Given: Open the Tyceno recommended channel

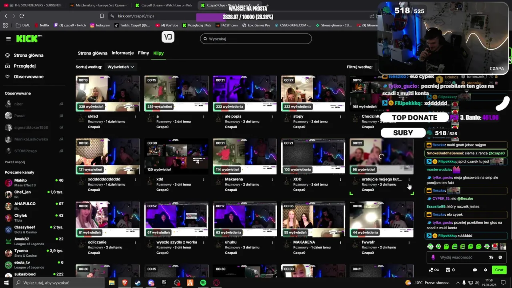Looking at the screenshot, I should coord(34,253).
